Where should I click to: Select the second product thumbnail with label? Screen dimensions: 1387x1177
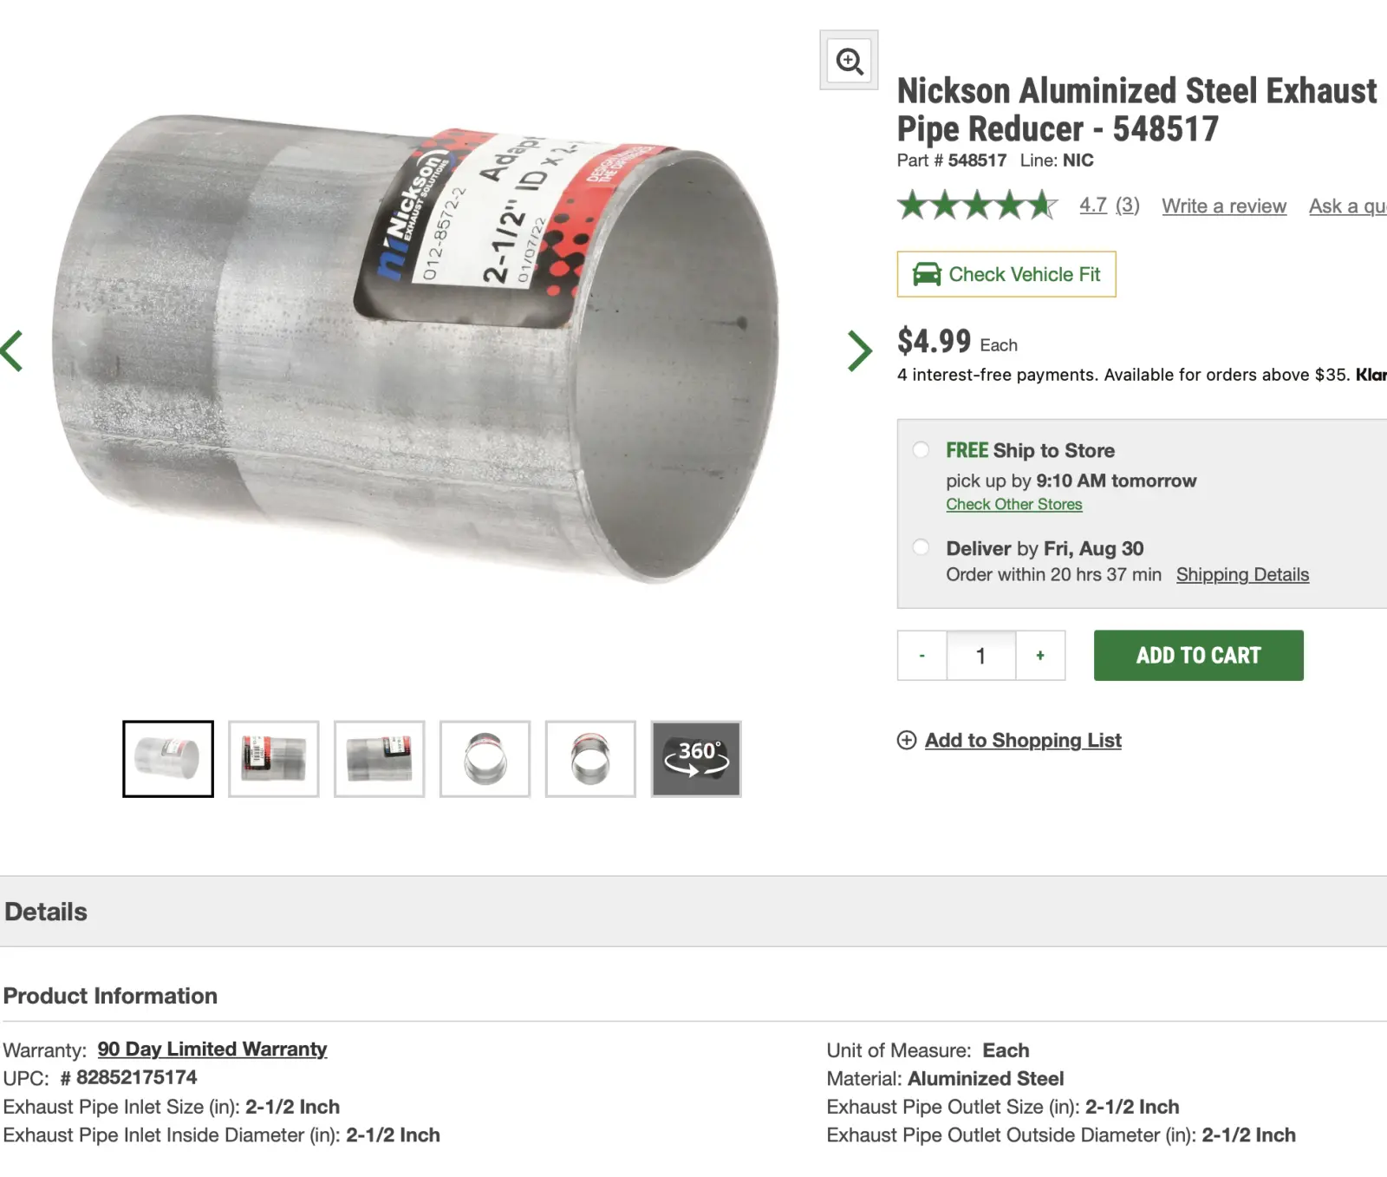point(274,759)
